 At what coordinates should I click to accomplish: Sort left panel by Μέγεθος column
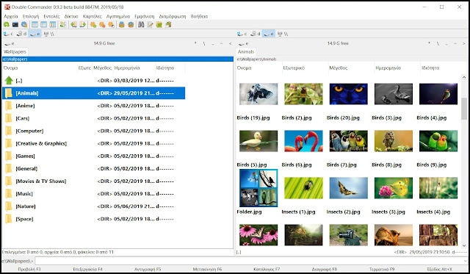103,68
